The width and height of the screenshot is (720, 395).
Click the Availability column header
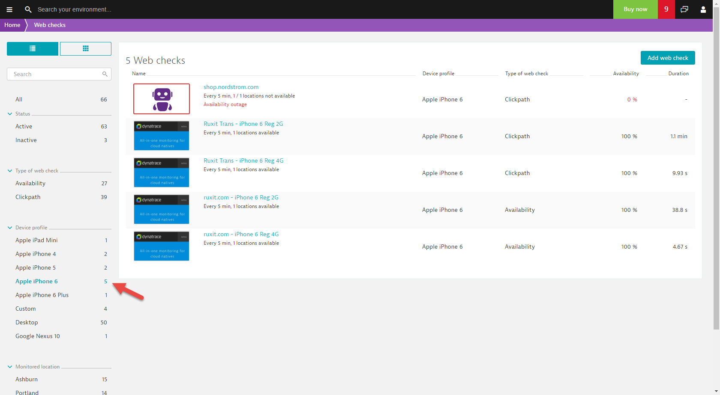click(x=626, y=74)
